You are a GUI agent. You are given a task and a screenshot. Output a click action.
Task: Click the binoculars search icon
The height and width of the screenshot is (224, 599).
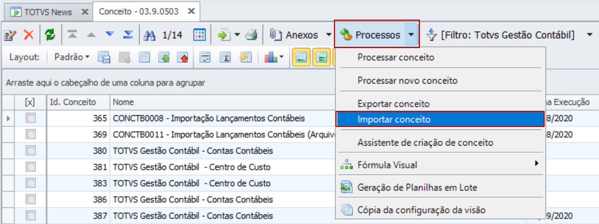(150, 36)
